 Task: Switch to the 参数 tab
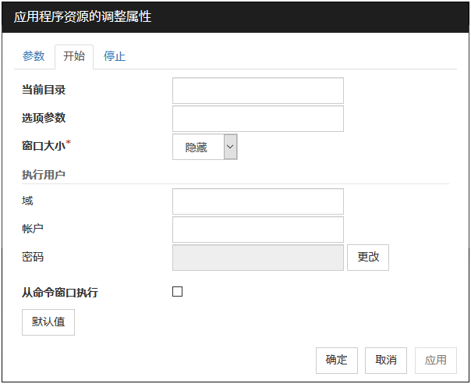pyautogui.click(x=34, y=56)
